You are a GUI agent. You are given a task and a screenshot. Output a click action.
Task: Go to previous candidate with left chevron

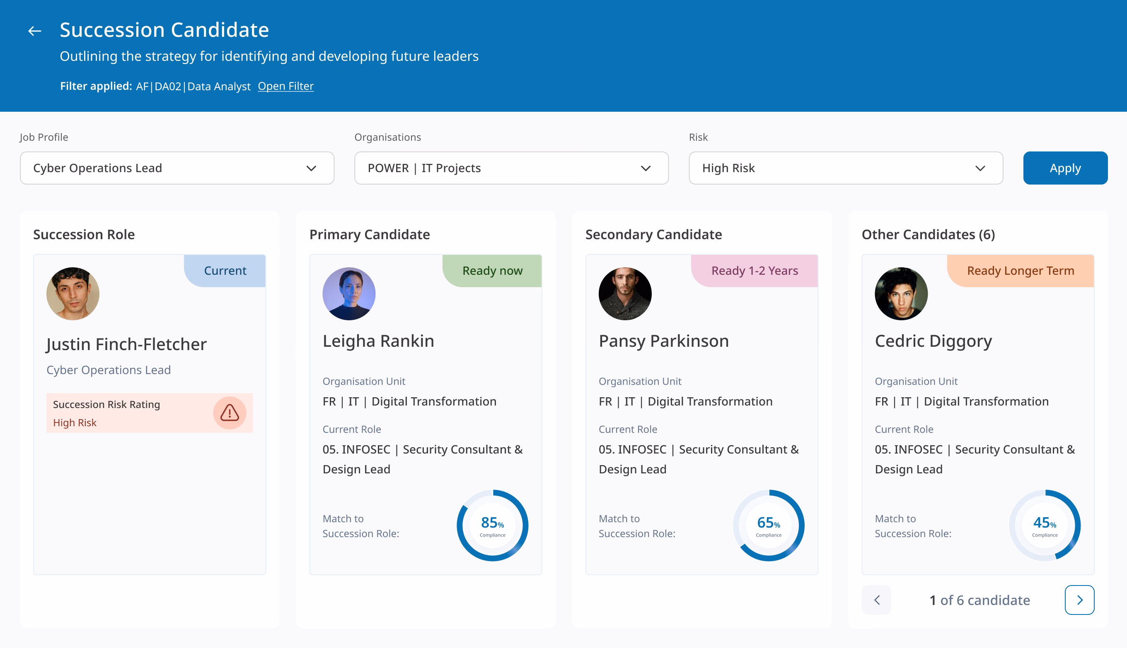[x=877, y=600]
